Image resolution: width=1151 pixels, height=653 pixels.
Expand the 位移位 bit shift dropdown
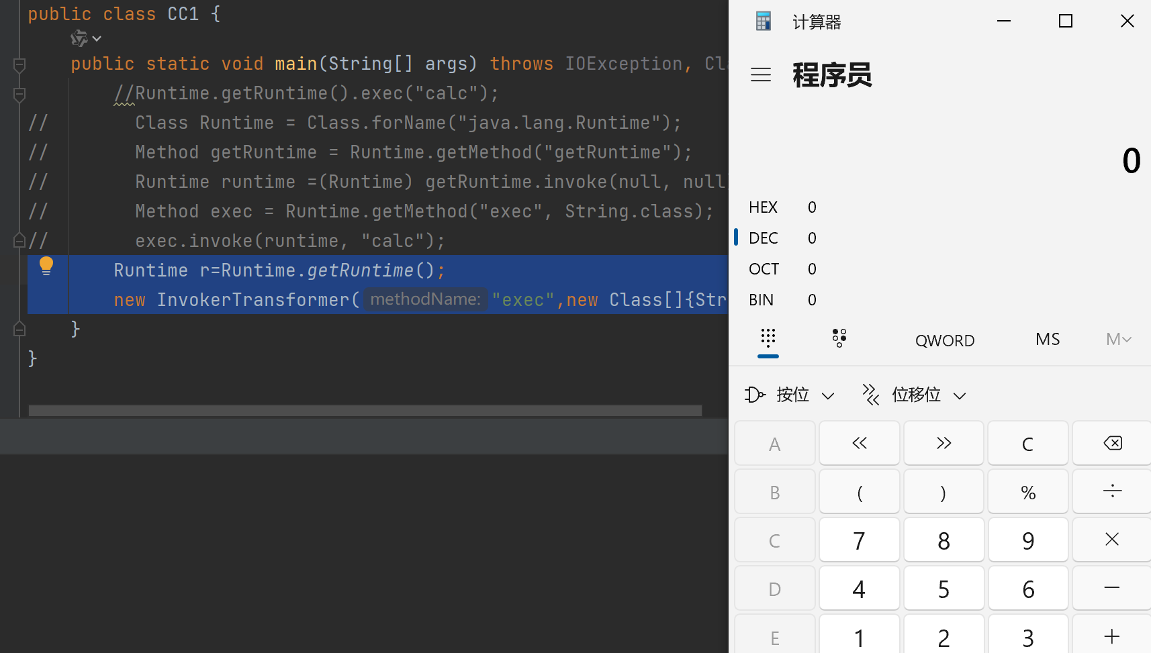914,395
